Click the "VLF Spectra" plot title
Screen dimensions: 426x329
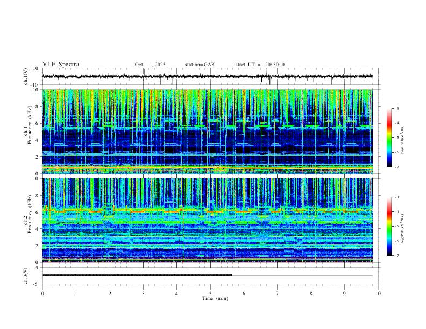coord(61,65)
